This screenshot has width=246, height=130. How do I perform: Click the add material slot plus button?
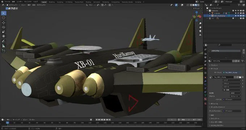coord(243,50)
